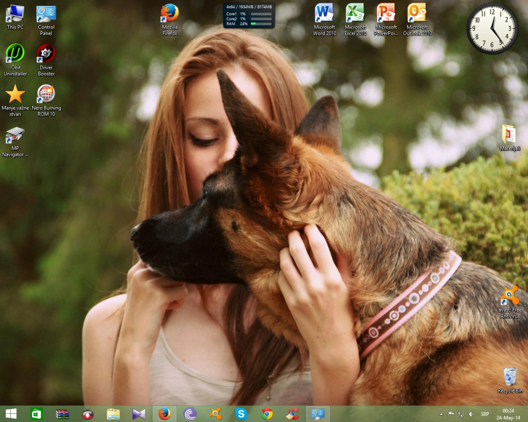Image resolution: width=528 pixels, height=422 pixels.
Task: Click the Windows Start button
Action: (x=11, y=414)
